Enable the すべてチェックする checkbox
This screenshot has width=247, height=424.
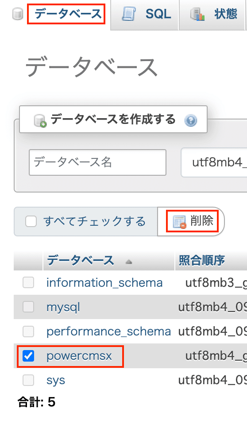(x=31, y=221)
